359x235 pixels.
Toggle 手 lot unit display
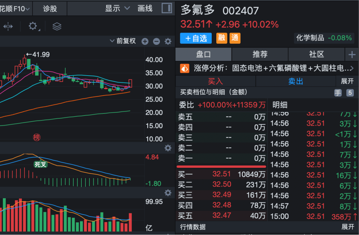[x=338, y=93]
